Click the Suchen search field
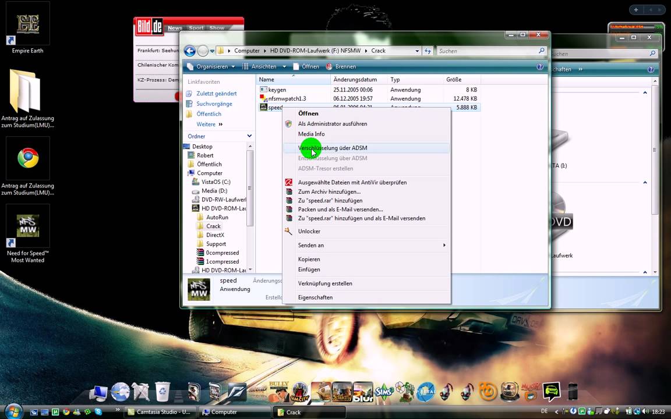This screenshot has height=419, width=671. click(491, 51)
